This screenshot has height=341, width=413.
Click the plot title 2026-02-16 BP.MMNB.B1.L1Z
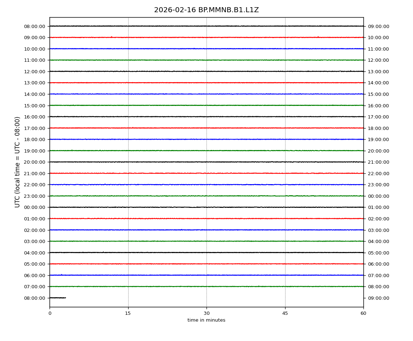pyautogui.click(x=206, y=10)
